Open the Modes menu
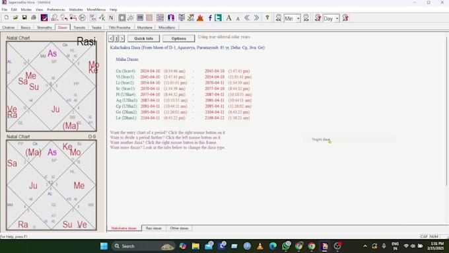 [26, 9]
